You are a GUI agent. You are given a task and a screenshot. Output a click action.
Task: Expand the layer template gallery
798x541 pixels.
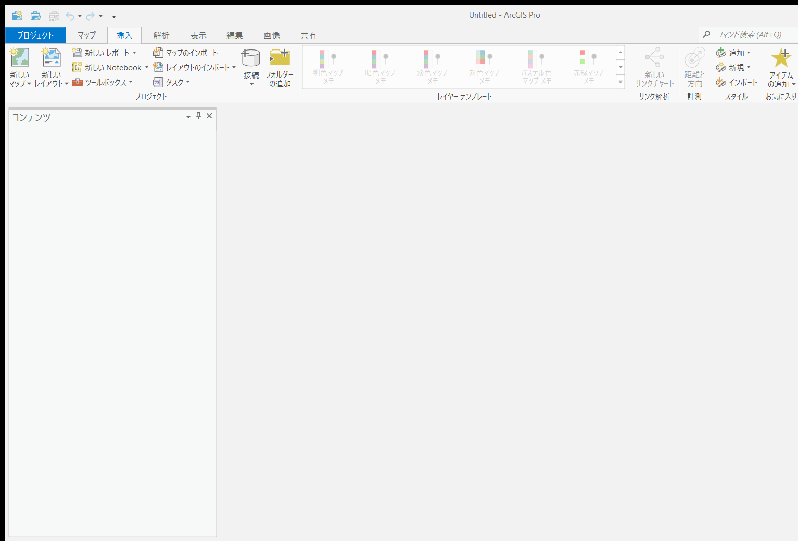620,82
